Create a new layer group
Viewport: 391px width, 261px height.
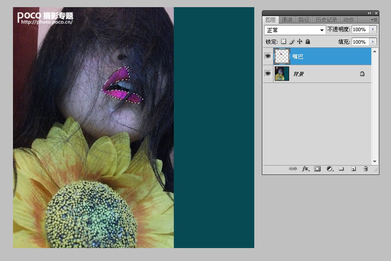pyautogui.click(x=341, y=169)
